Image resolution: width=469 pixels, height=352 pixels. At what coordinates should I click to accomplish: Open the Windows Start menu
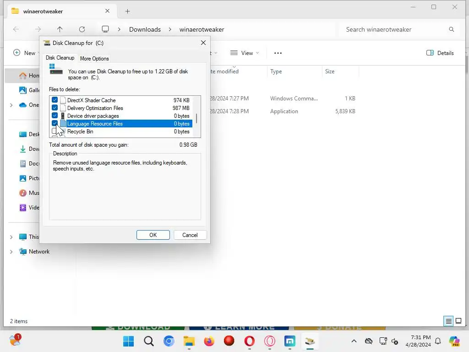pos(129,341)
